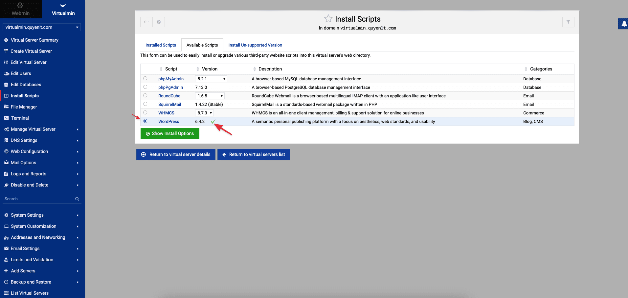Click the search magnifier in the sidebar
The image size is (628, 298).
77,199
